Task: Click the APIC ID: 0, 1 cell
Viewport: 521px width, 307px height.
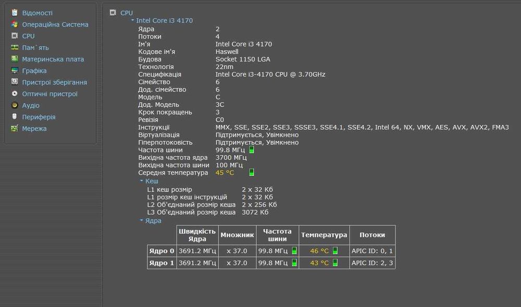Action: (372, 251)
